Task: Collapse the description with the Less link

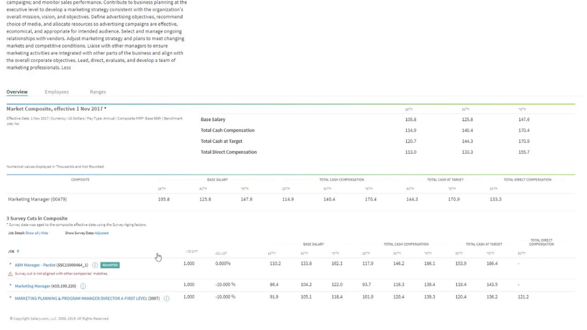Action: pos(66,67)
